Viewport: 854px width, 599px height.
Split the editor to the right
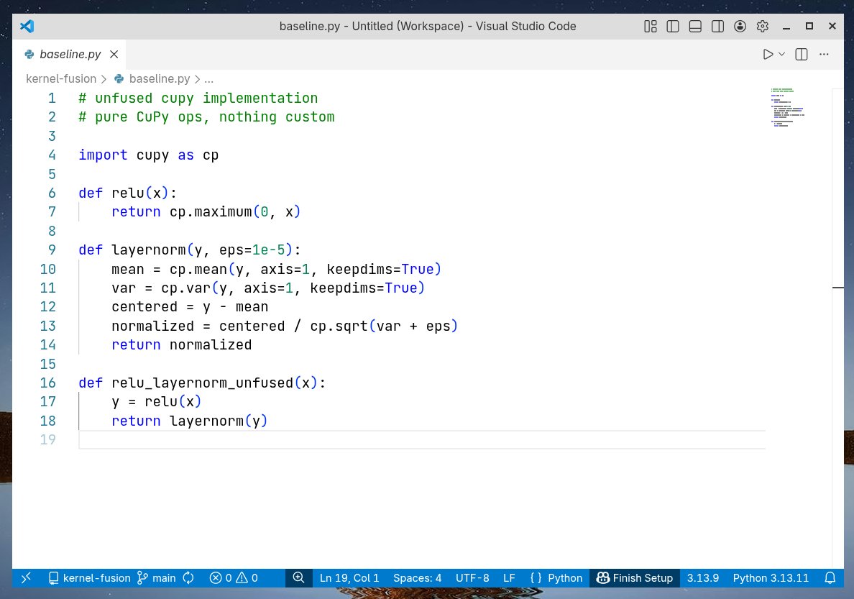coord(802,54)
